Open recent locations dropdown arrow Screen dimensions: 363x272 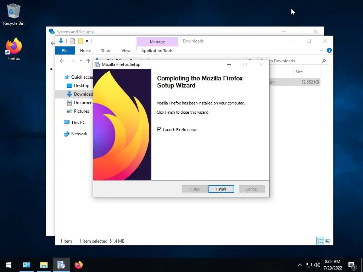pos(81,61)
